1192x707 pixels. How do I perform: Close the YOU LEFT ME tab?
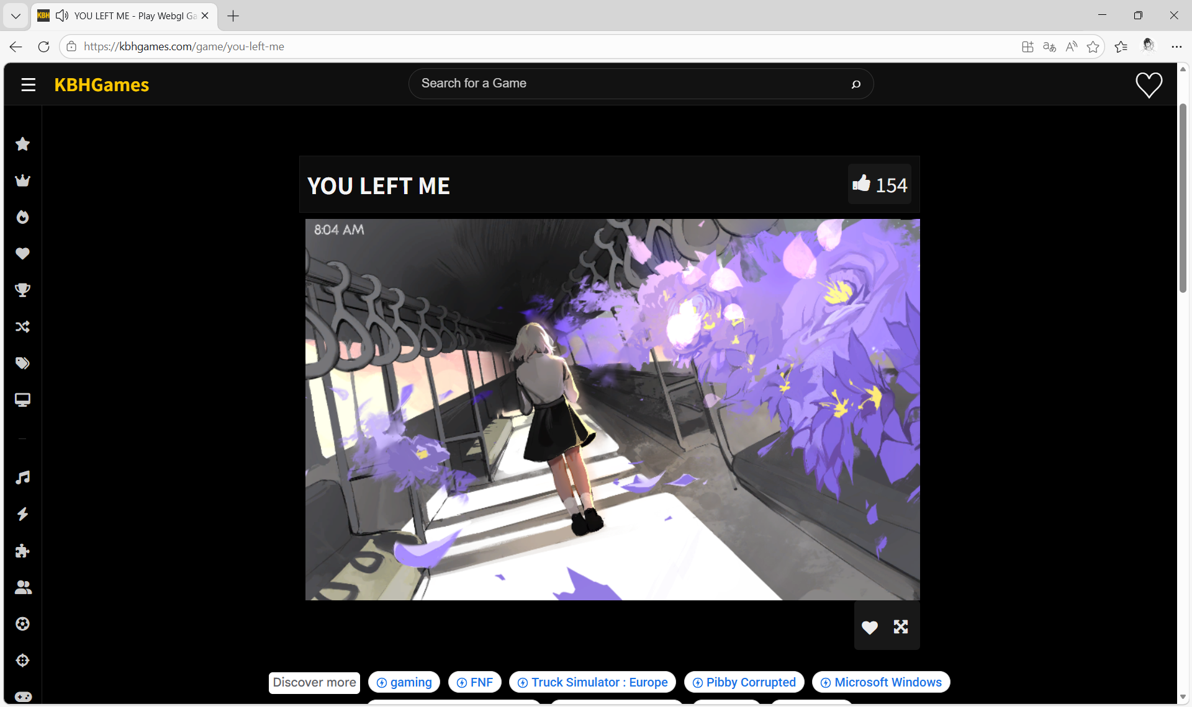point(205,16)
